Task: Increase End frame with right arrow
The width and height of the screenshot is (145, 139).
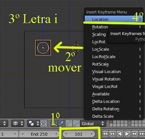Action: [56, 134]
